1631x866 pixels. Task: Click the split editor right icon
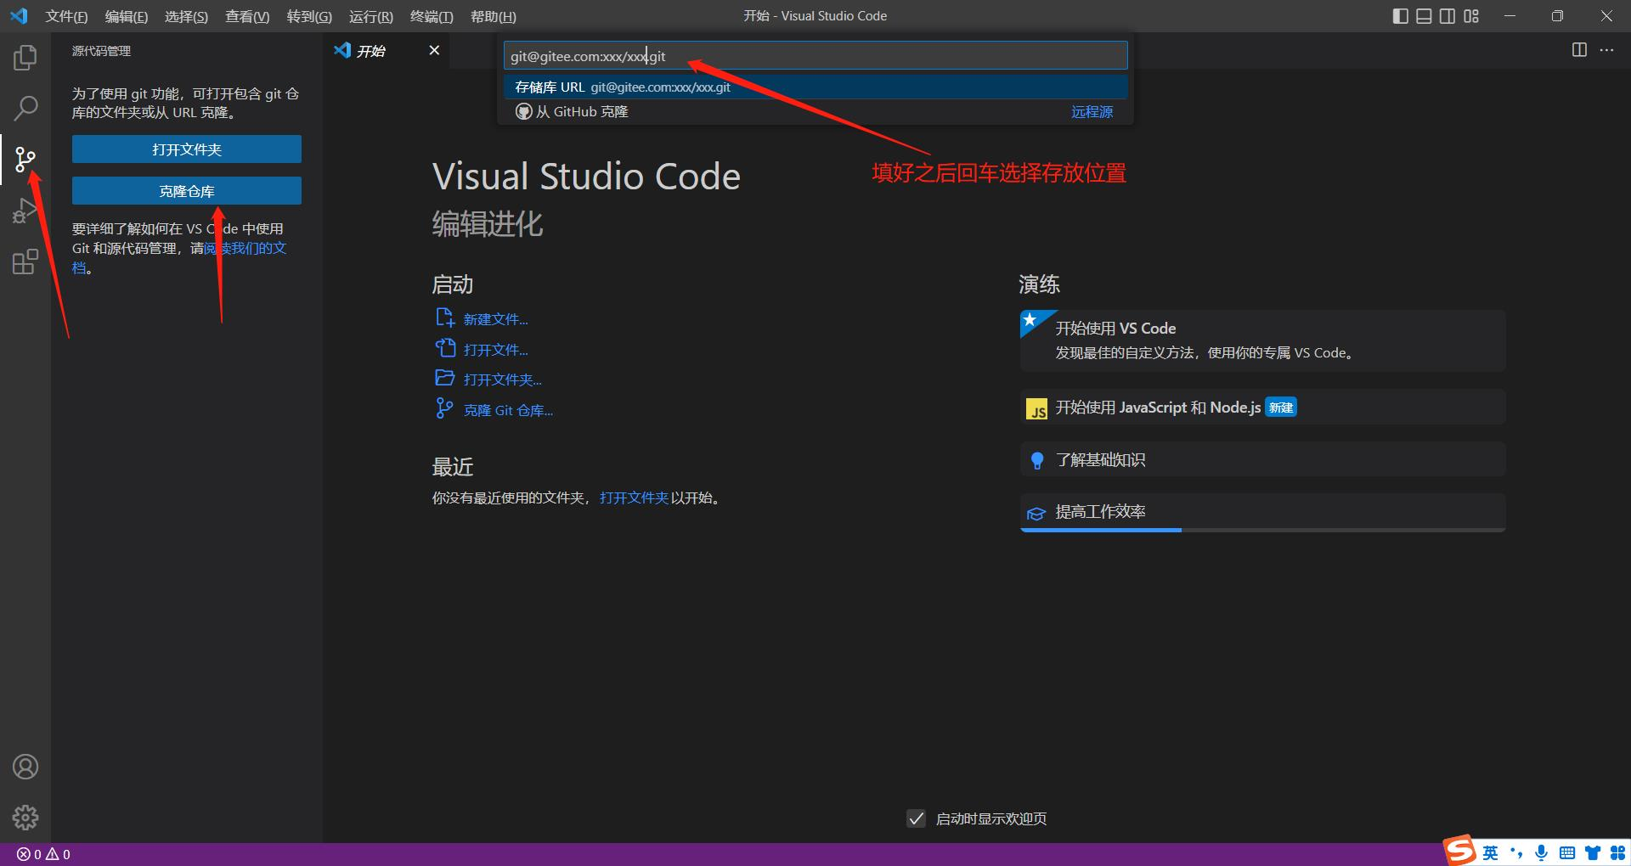[1579, 50]
